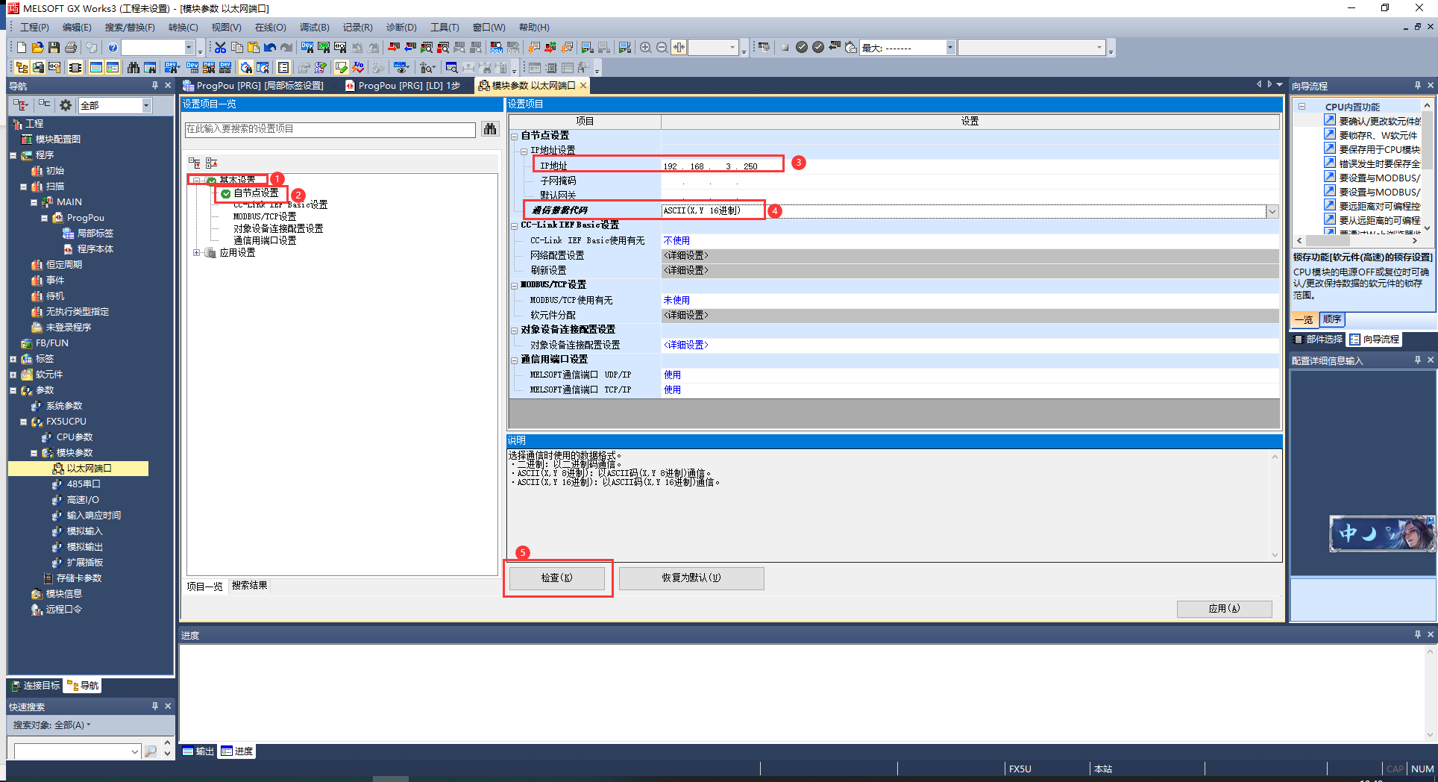Click the magnifier button beside quick search box

point(151,751)
